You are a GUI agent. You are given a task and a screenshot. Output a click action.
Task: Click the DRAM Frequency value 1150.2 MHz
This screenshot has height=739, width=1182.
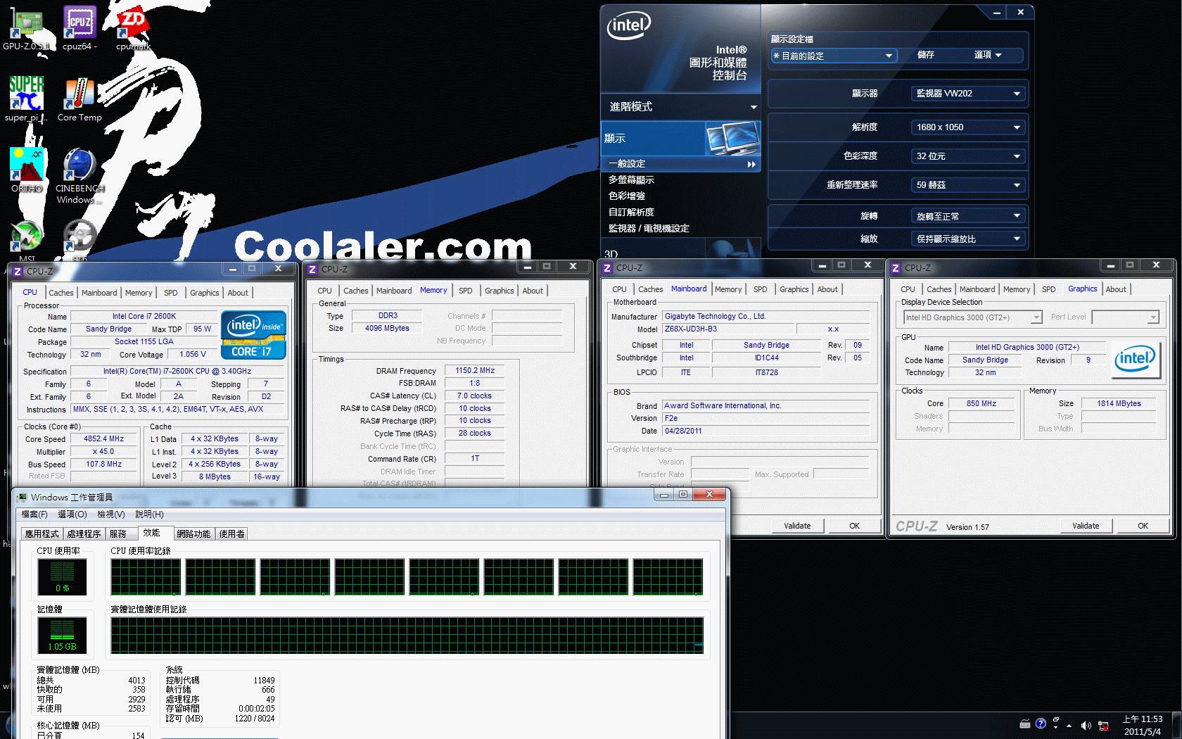[475, 370]
